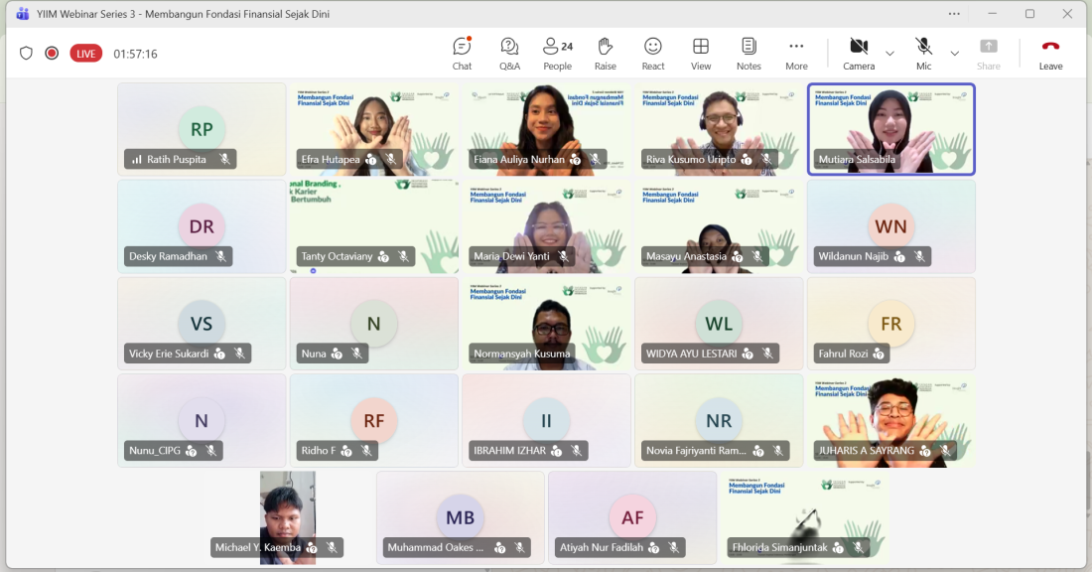Viewport: 1092px width, 572px height.
Task: Raise your hand in meeting
Action: pyautogui.click(x=605, y=54)
